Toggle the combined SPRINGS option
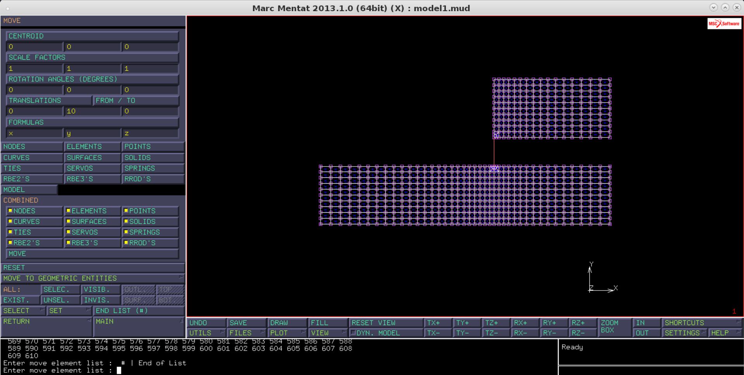This screenshot has width=744, height=375. pyautogui.click(x=150, y=232)
